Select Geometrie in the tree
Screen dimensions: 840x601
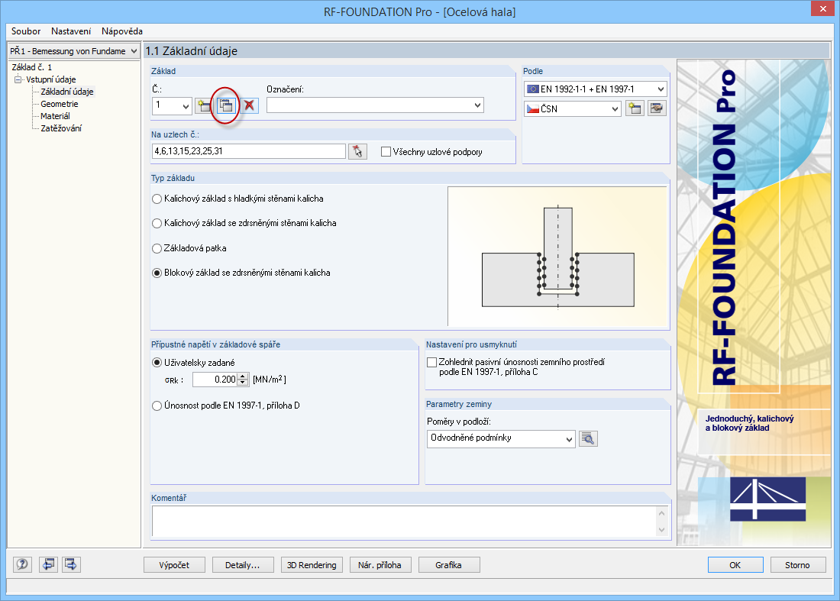(x=60, y=104)
